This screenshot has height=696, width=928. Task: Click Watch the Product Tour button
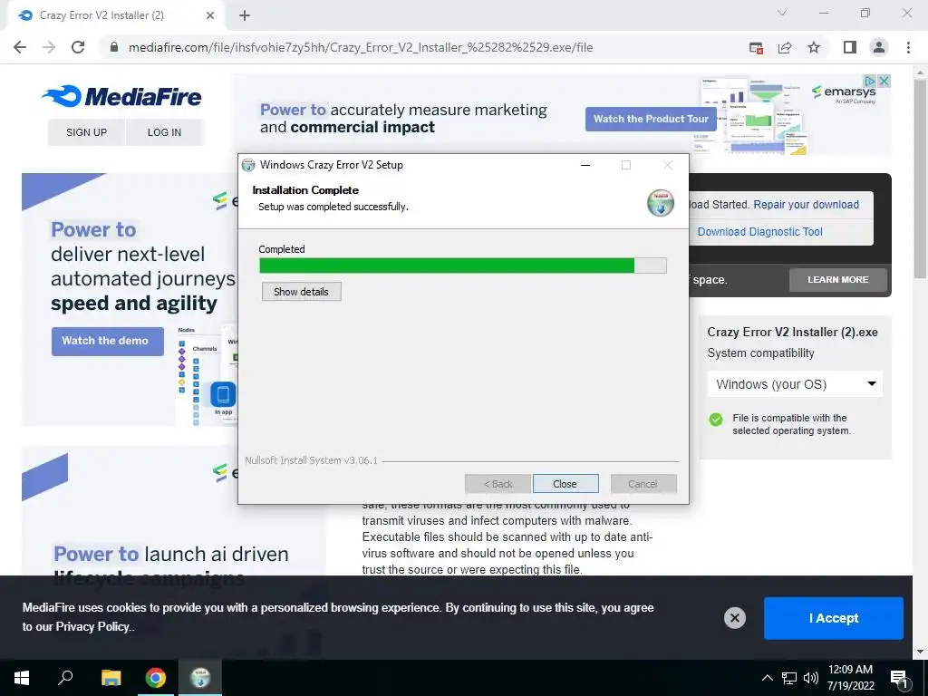(651, 119)
